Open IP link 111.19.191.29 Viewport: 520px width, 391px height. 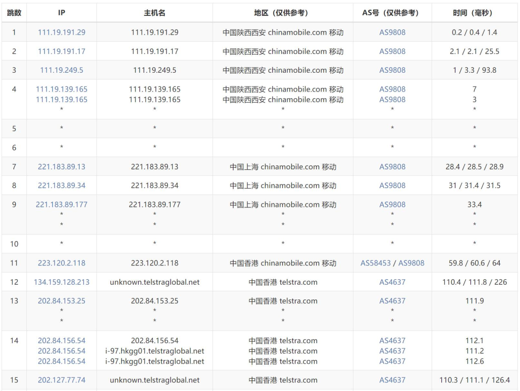coord(61,32)
